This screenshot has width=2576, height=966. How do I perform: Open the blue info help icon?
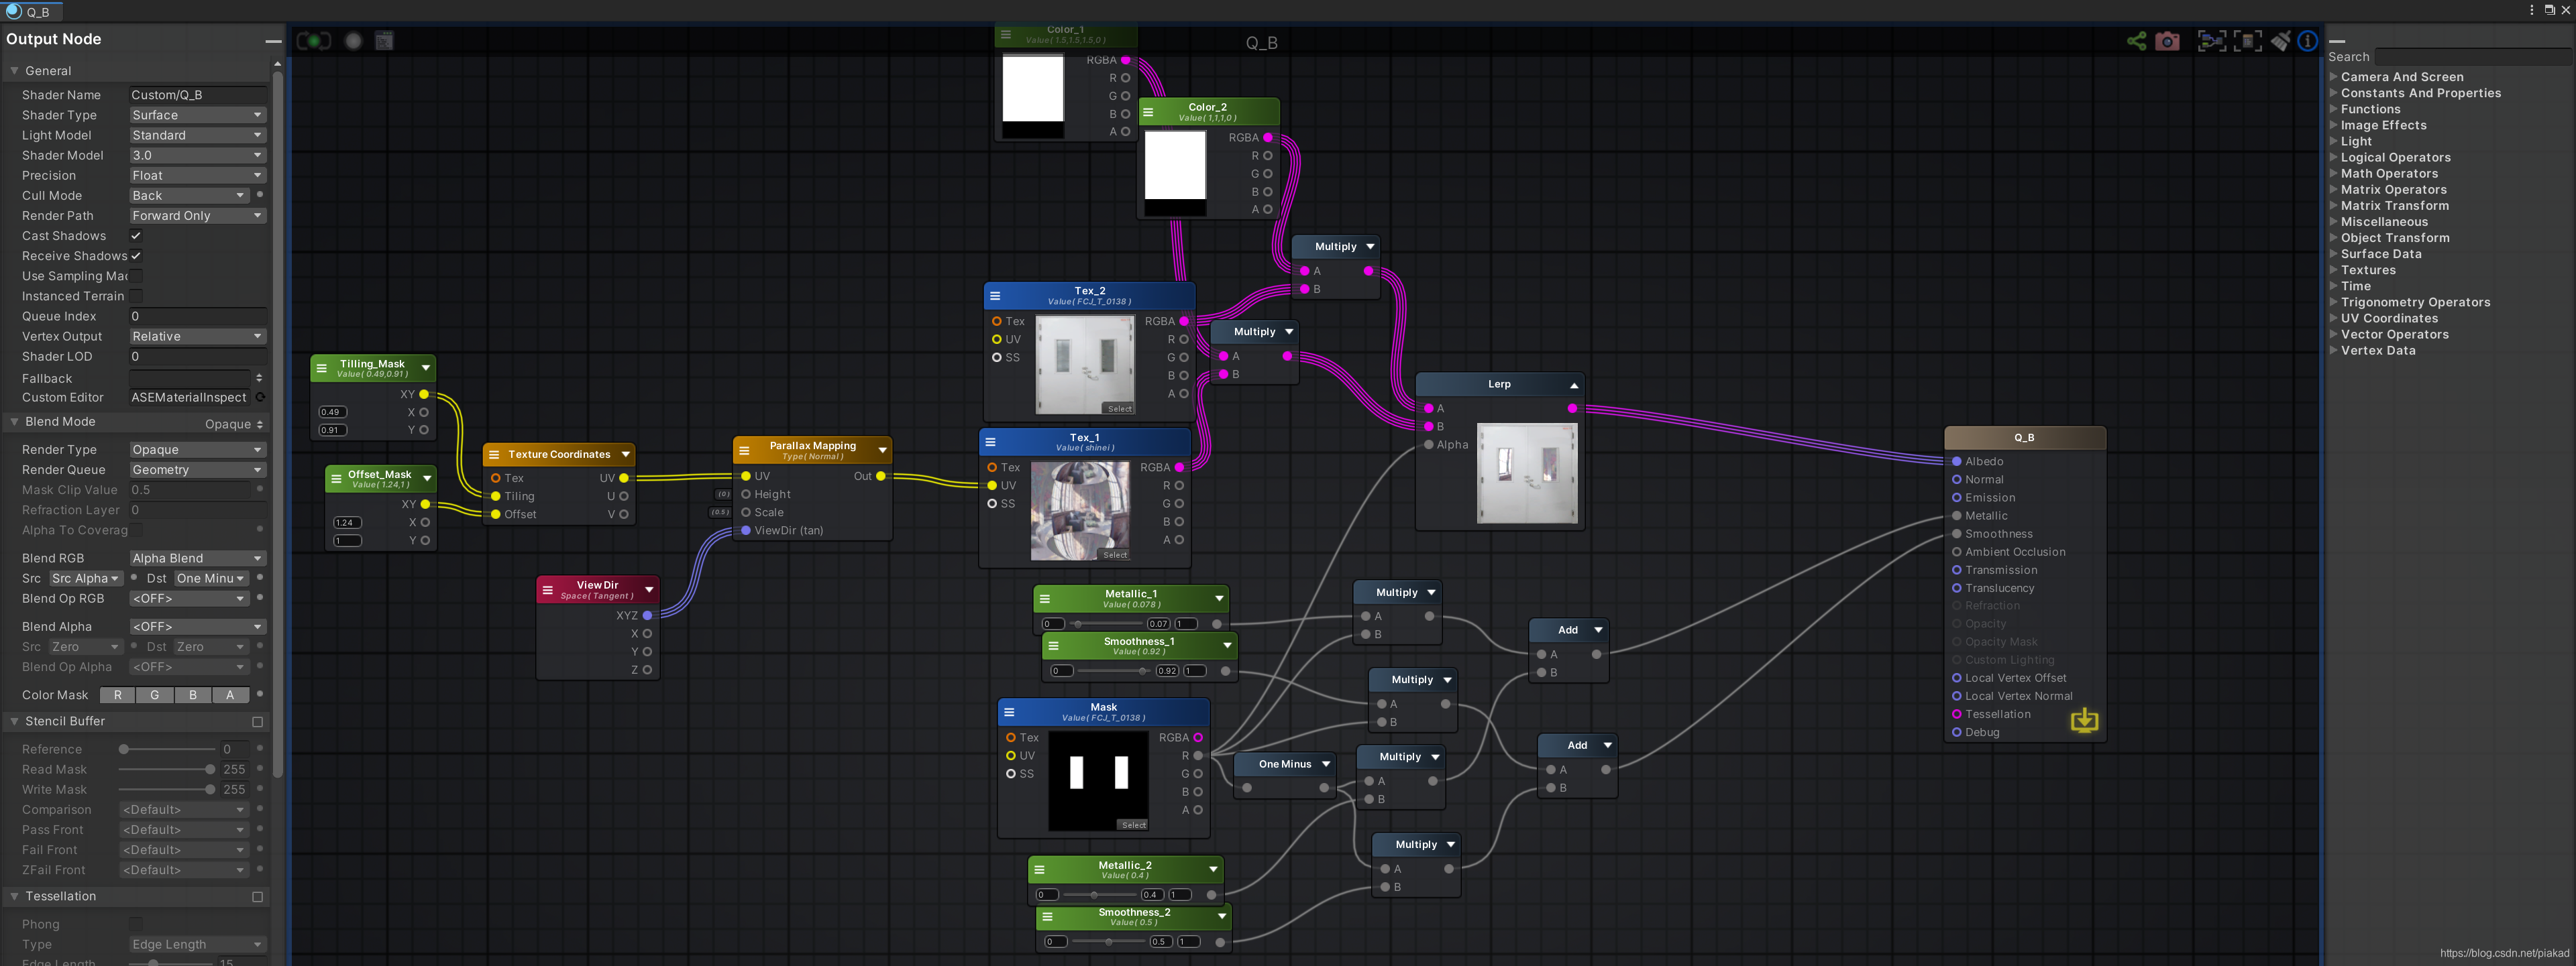(x=2307, y=41)
